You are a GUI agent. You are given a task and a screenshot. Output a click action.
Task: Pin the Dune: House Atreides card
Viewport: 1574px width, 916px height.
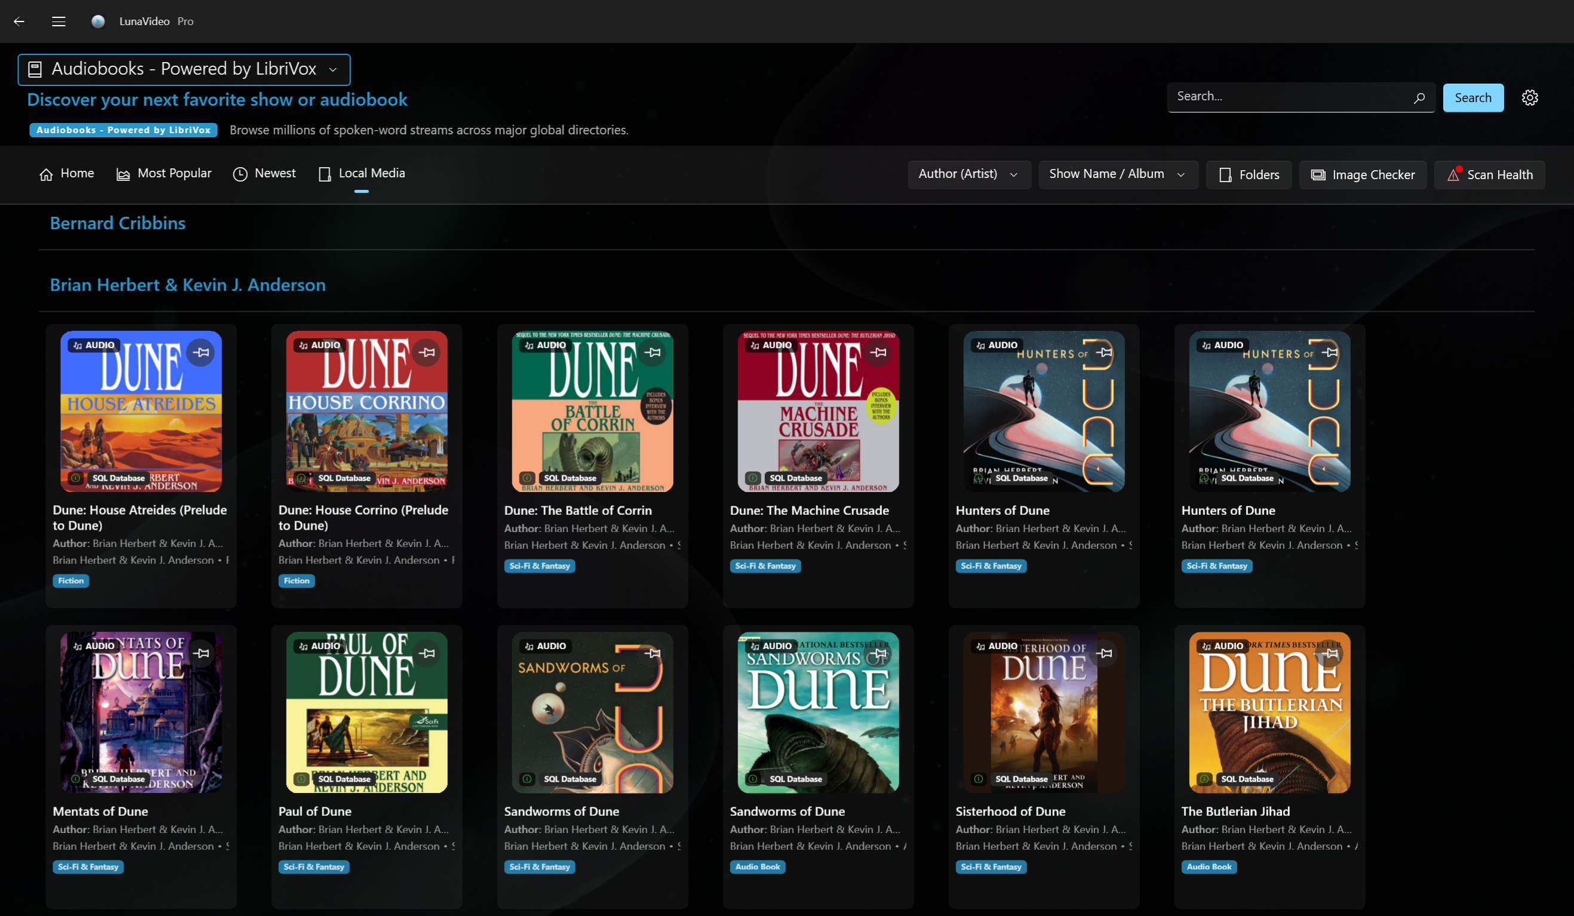(x=201, y=352)
